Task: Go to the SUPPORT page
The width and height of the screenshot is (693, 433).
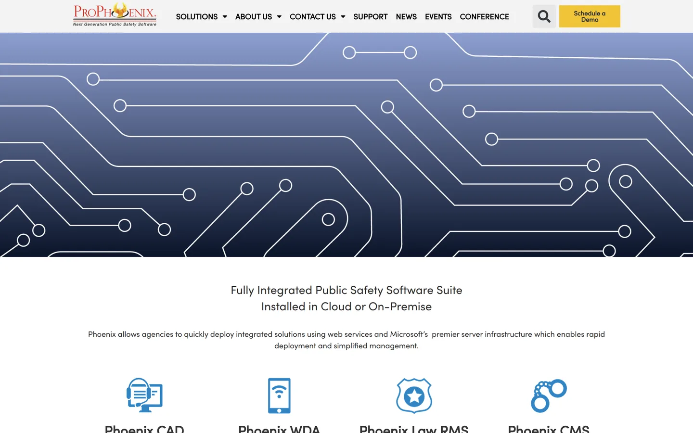Action: tap(370, 17)
